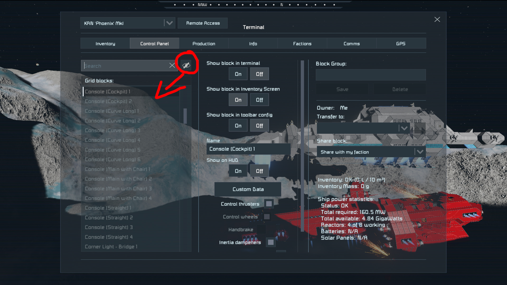Click the Remote Access button
This screenshot has height=285, width=507.
pos(203,23)
